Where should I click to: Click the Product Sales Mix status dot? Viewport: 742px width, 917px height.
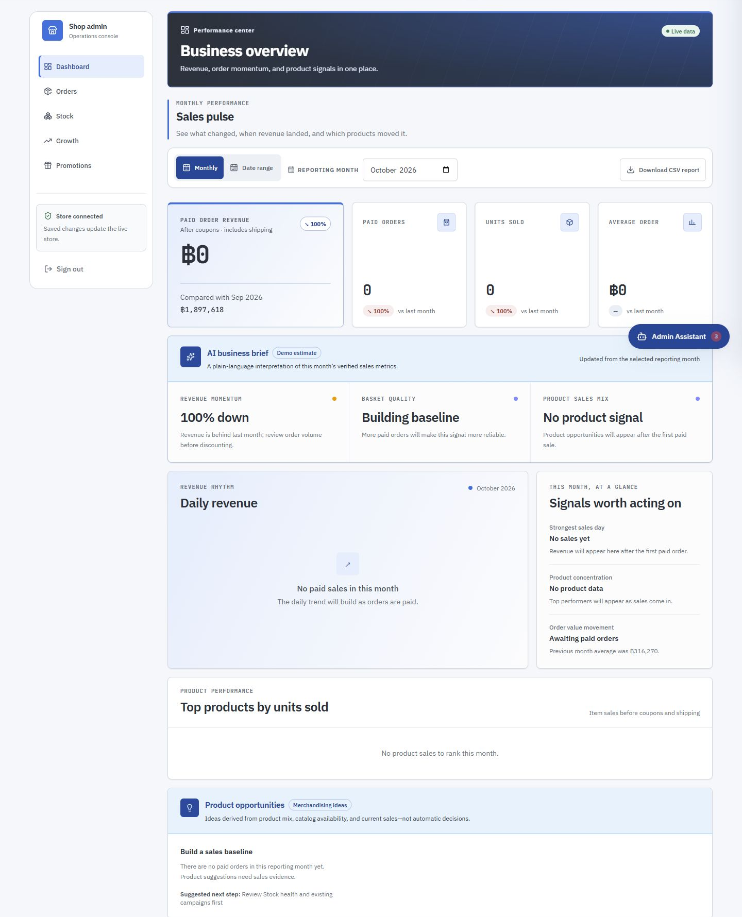tap(698, 399)
